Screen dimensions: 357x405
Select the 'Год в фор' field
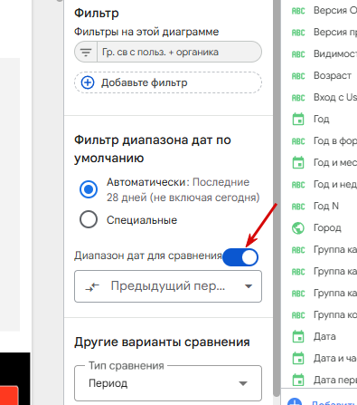coord(335,140)
